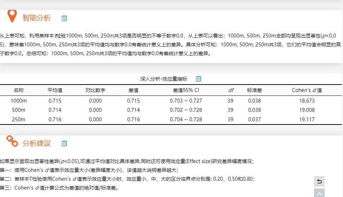Click the 差值 column header
Viewport: 343px width, 197px height.
(134, 90)
